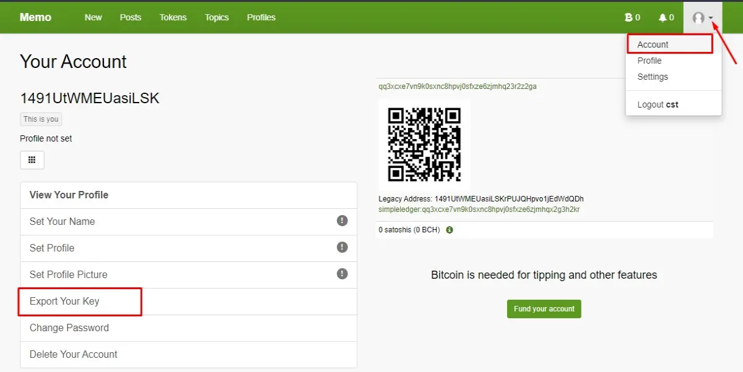Open Export Your Key
Image resolution: width=743 pixels, height=372 pixels.
(189, 302)
